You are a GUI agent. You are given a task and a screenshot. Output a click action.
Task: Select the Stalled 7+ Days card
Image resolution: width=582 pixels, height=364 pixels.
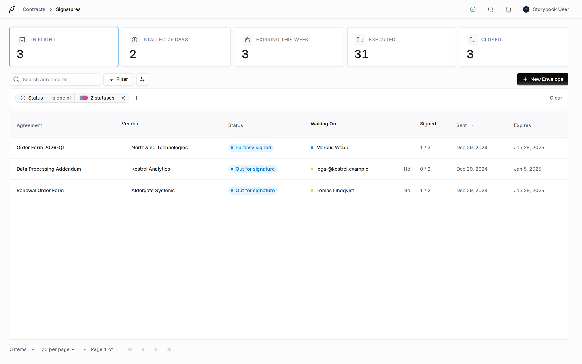(176, 47)
